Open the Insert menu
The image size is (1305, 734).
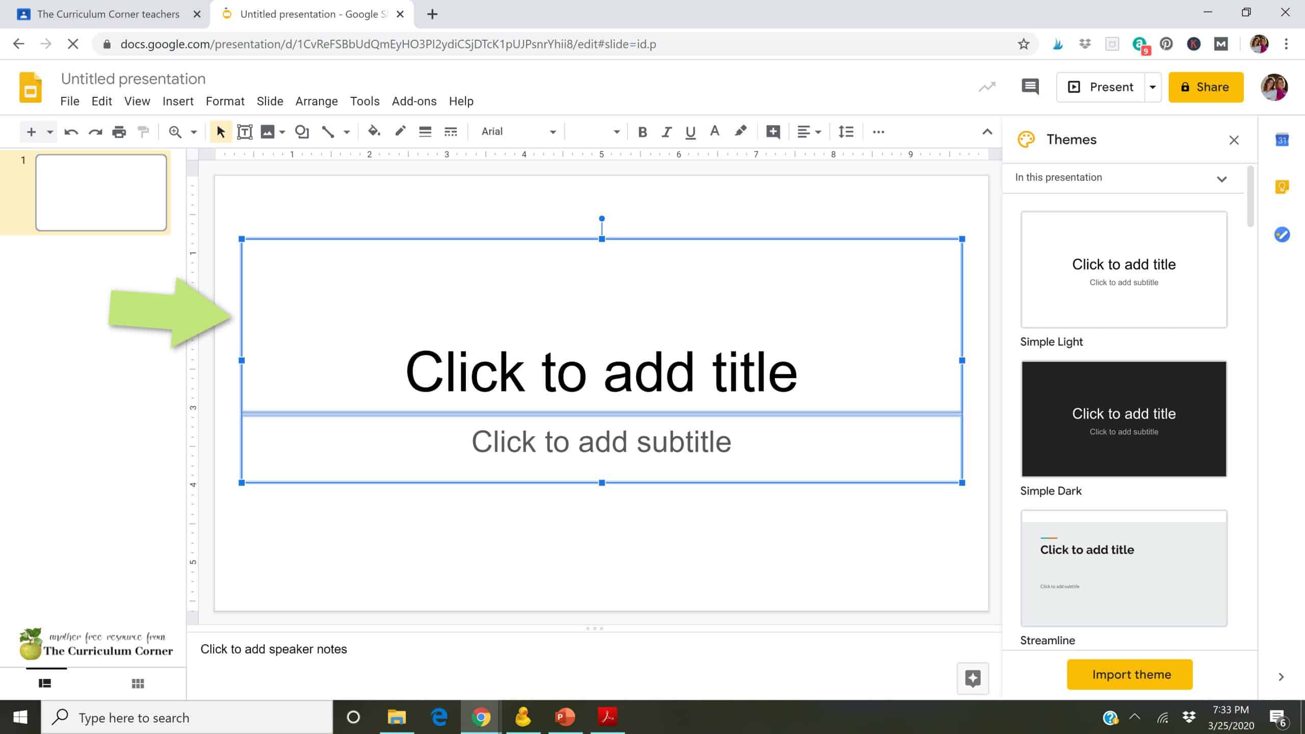[178, 100]
